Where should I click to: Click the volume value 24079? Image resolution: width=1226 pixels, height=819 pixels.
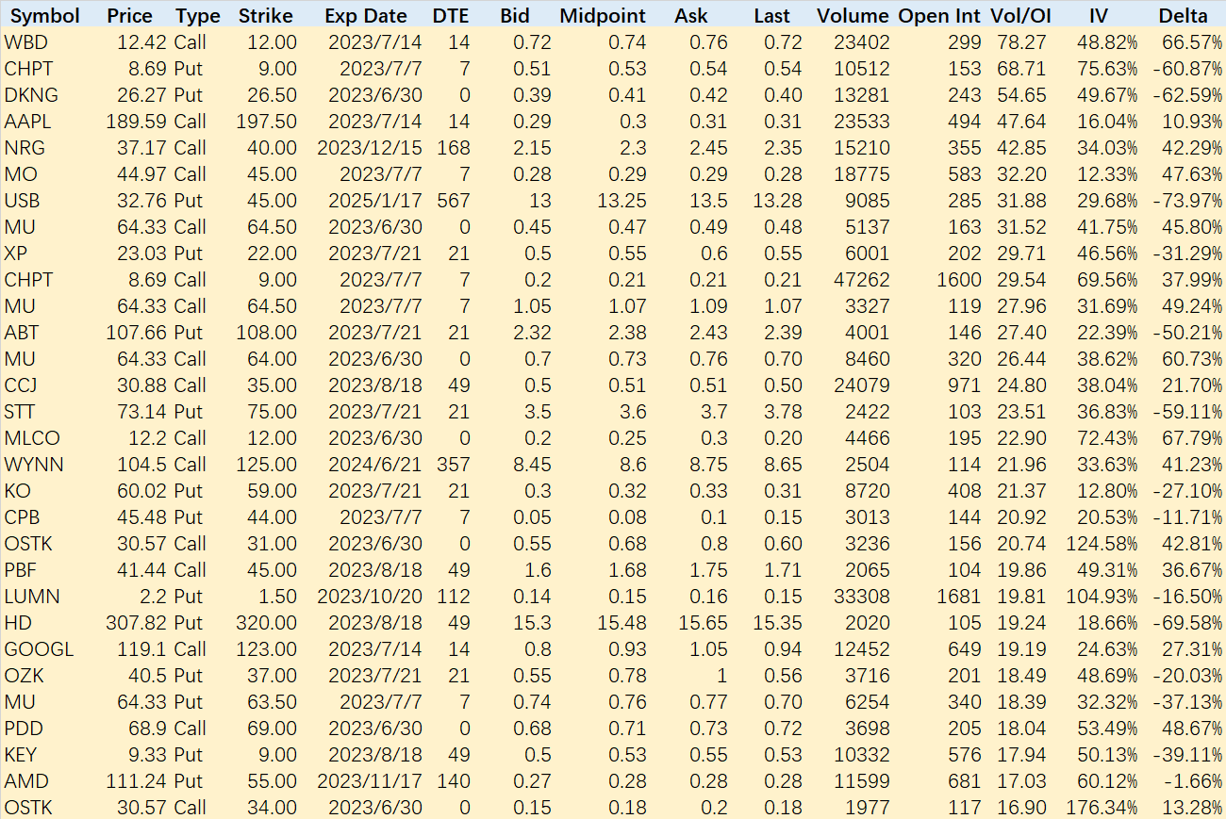[862, 385]
